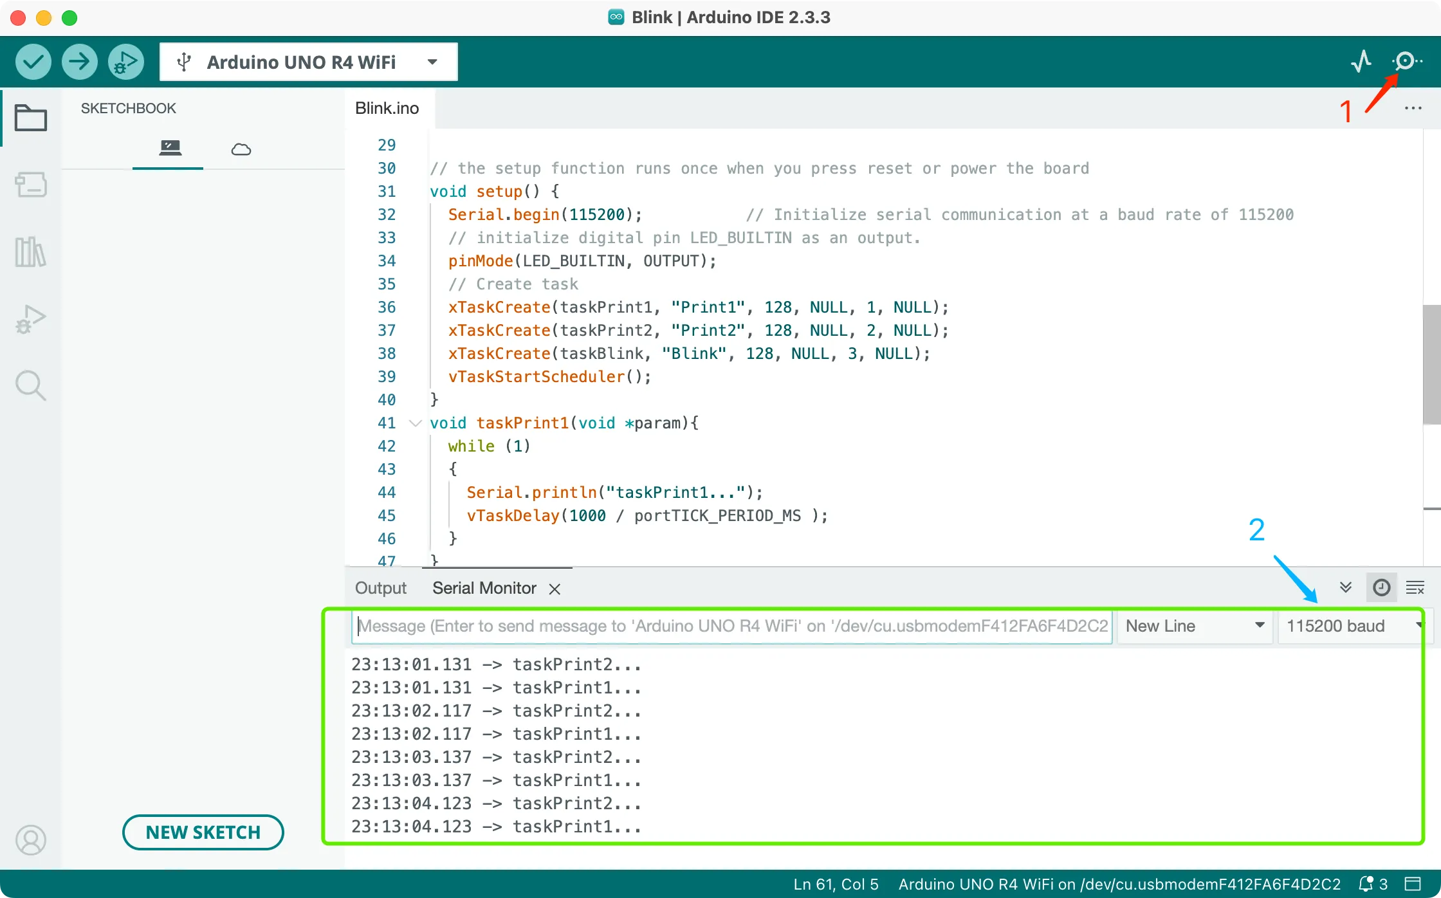Click the 23:13:04.123 taskPrint2 log line
Screen dimensions: 1441x898
496,803
